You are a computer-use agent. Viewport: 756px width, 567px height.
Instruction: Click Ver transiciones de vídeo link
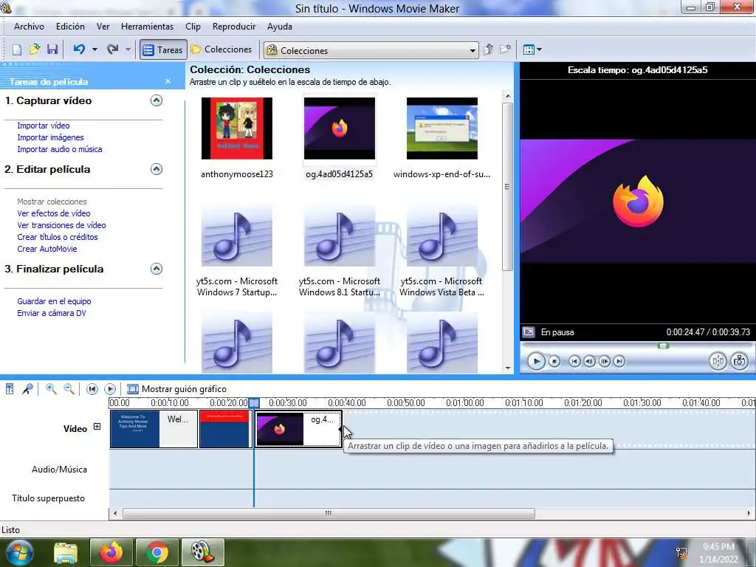coord(61,225)
